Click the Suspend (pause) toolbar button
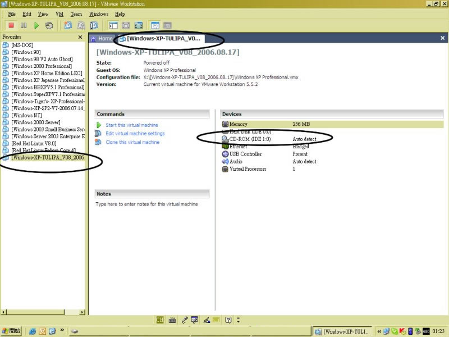The width and height of the screenshot is (449, 337). [x=24, y=25]
